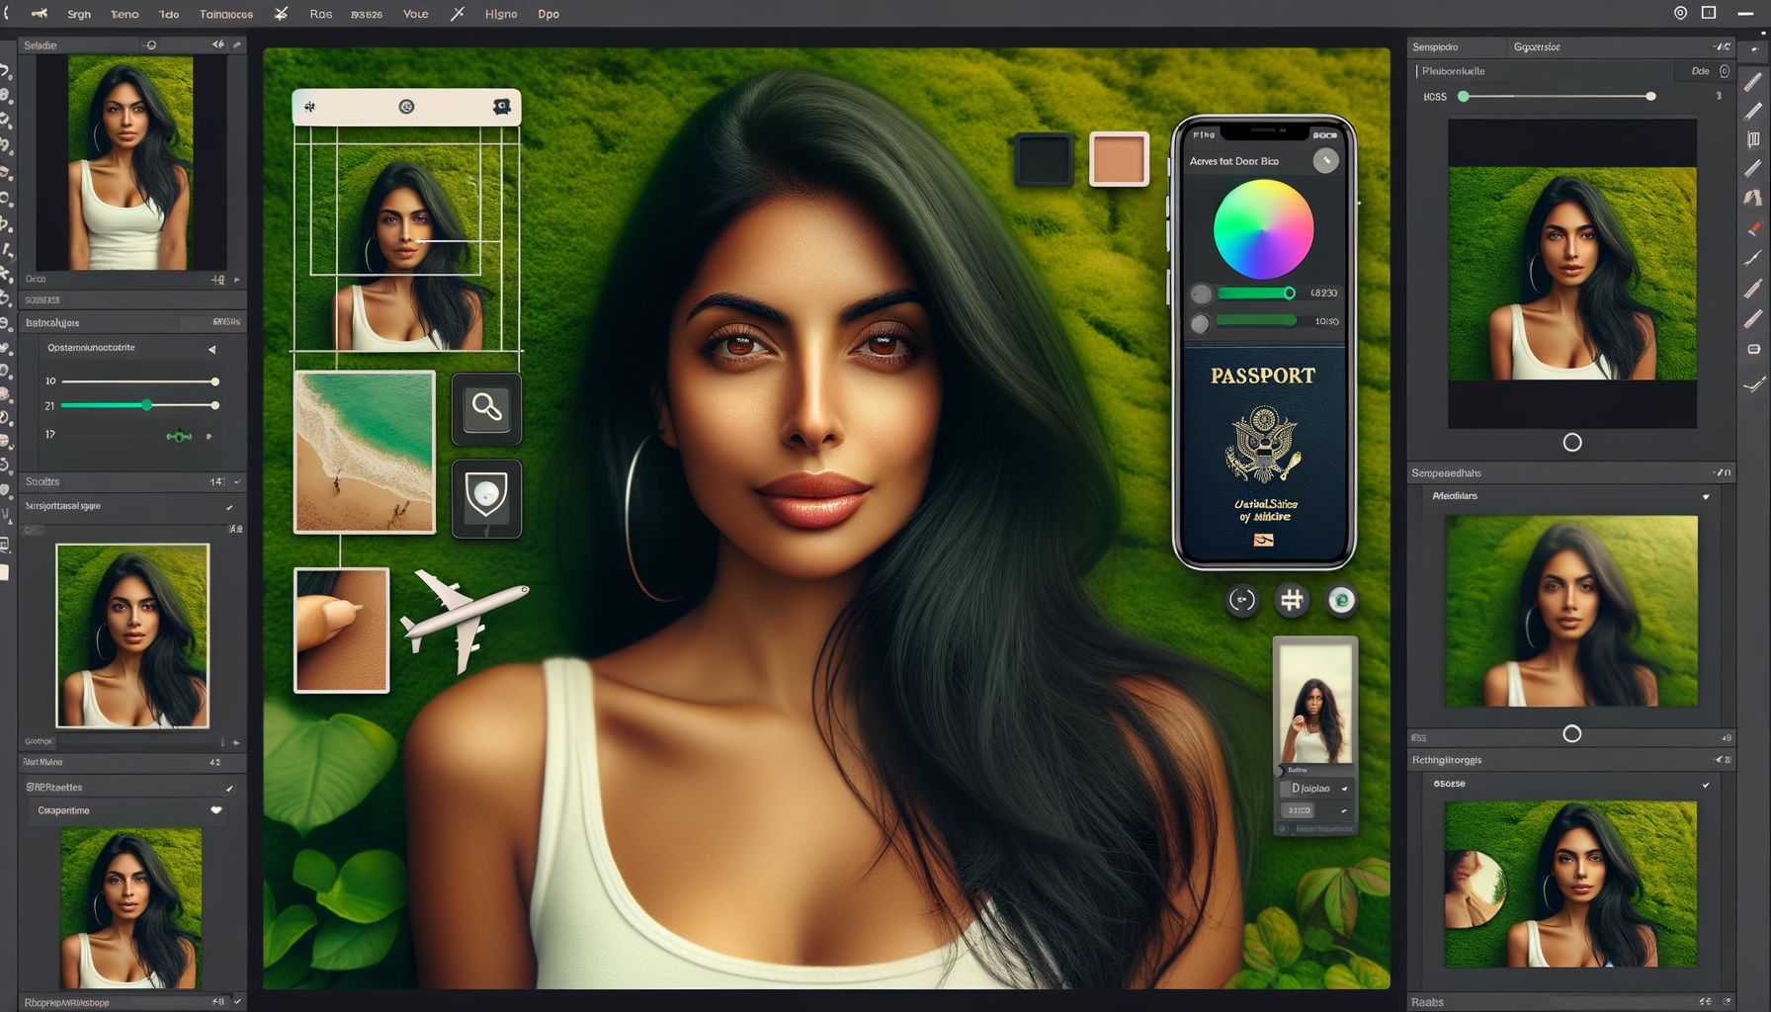Switch to the Gqxersiee tab
Screen dimensions: 1771x1012
(x=1537, y=46)
